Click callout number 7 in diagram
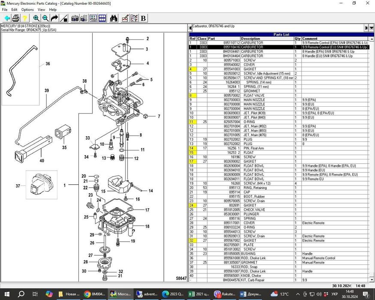Screen dimensions: 375x300 (x=159, y=116)
